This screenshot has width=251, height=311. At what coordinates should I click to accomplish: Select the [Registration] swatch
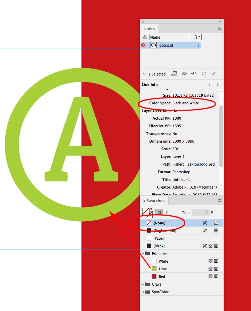[182, 231]
